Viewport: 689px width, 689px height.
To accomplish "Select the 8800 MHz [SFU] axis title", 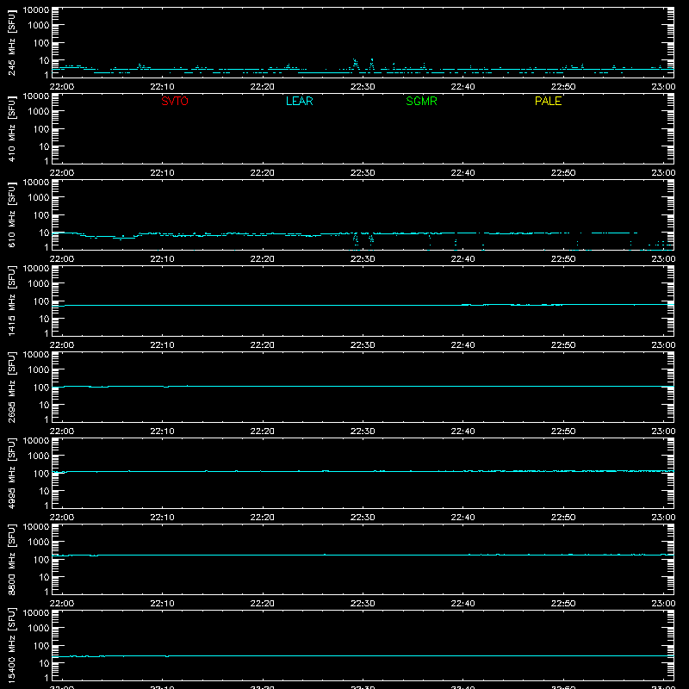I will coord(11,559).
